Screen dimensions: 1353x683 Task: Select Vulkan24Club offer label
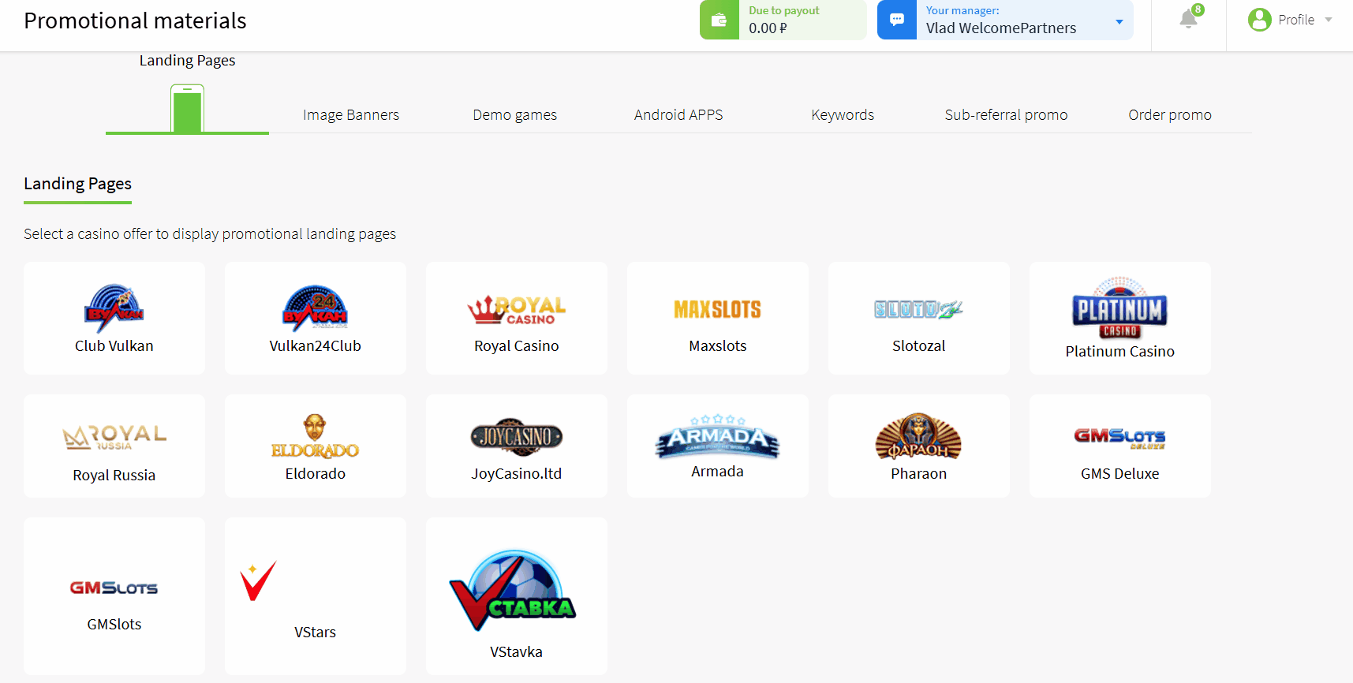(x=316, y=346)
